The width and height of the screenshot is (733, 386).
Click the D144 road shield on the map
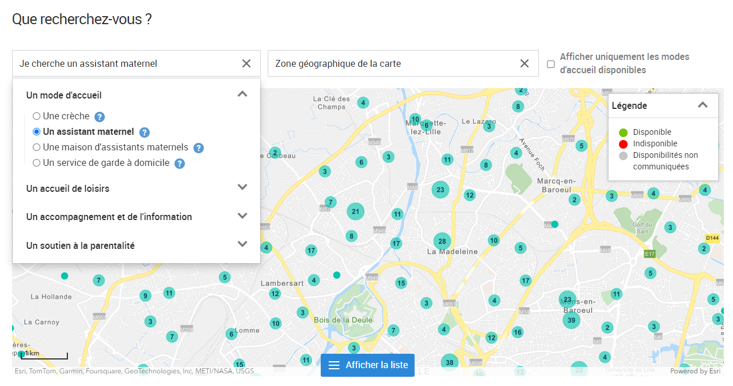coord(713,238)
